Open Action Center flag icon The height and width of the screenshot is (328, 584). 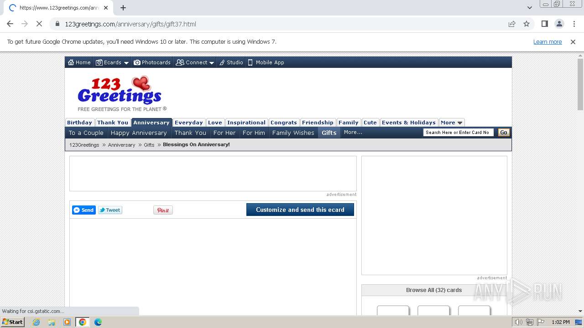coord(541,322)
